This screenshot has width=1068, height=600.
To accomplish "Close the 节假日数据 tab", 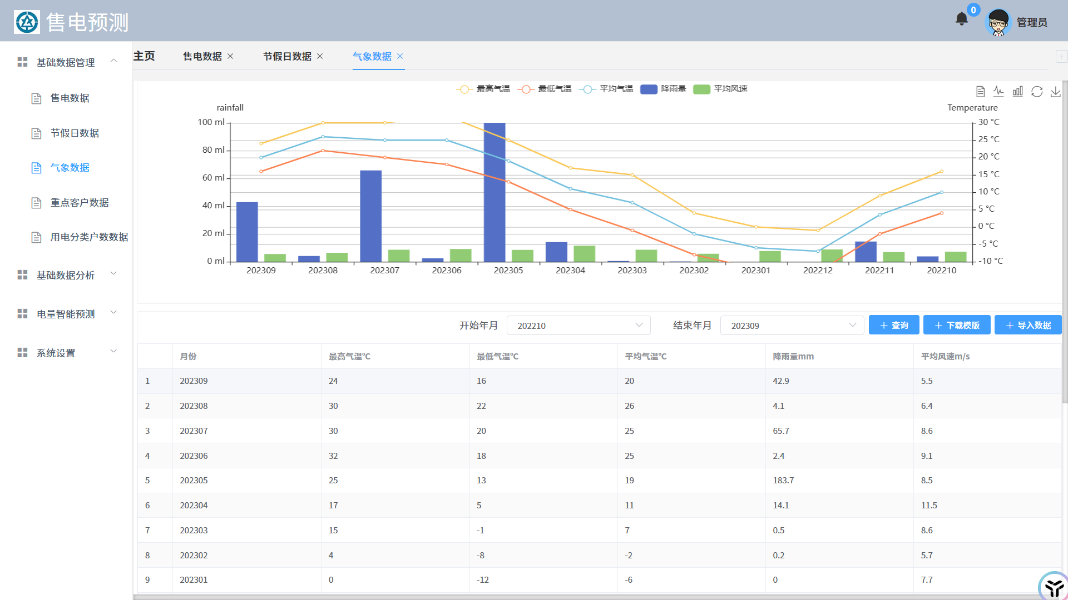I will (320, 57).
